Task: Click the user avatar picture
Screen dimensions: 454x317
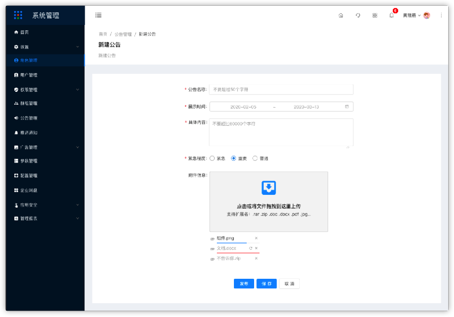Action: point(426,15)
